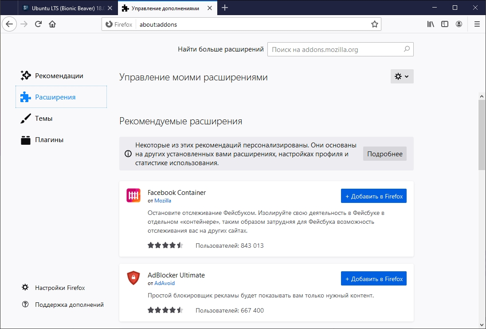Open the Плагины category

[x=61, y=140]
